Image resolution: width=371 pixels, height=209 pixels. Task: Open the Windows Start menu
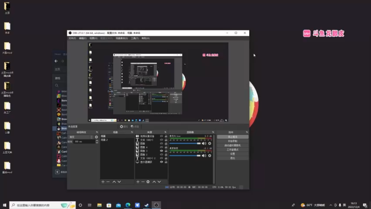coord(5,205)
